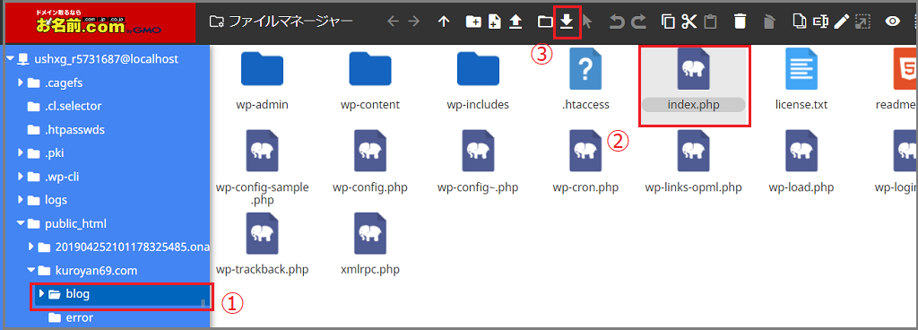Collapse the kuroyan69.com folder arrow

click(31, 270)
